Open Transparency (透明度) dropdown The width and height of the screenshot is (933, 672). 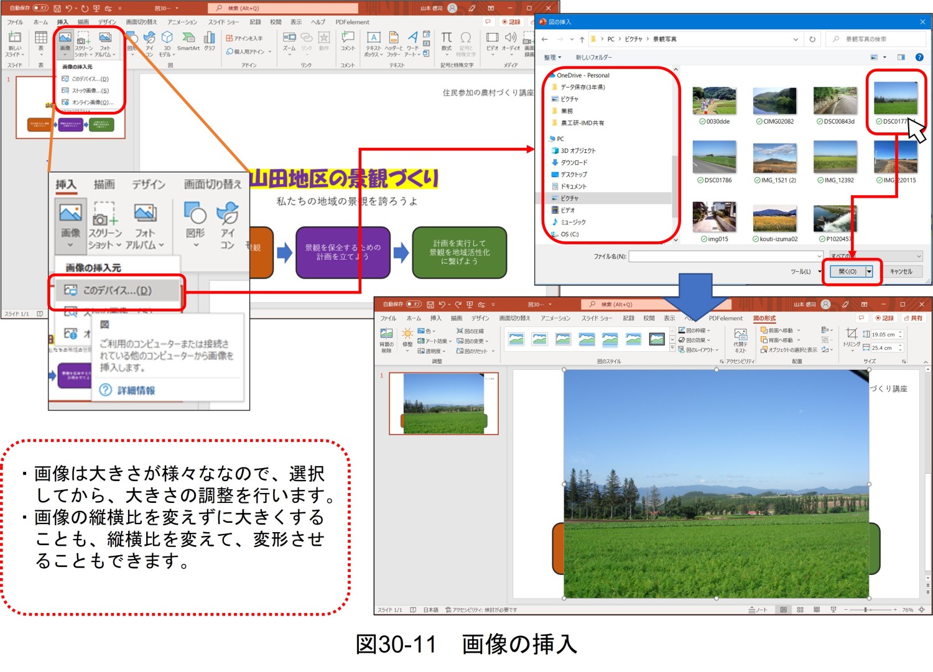point(431,351)
